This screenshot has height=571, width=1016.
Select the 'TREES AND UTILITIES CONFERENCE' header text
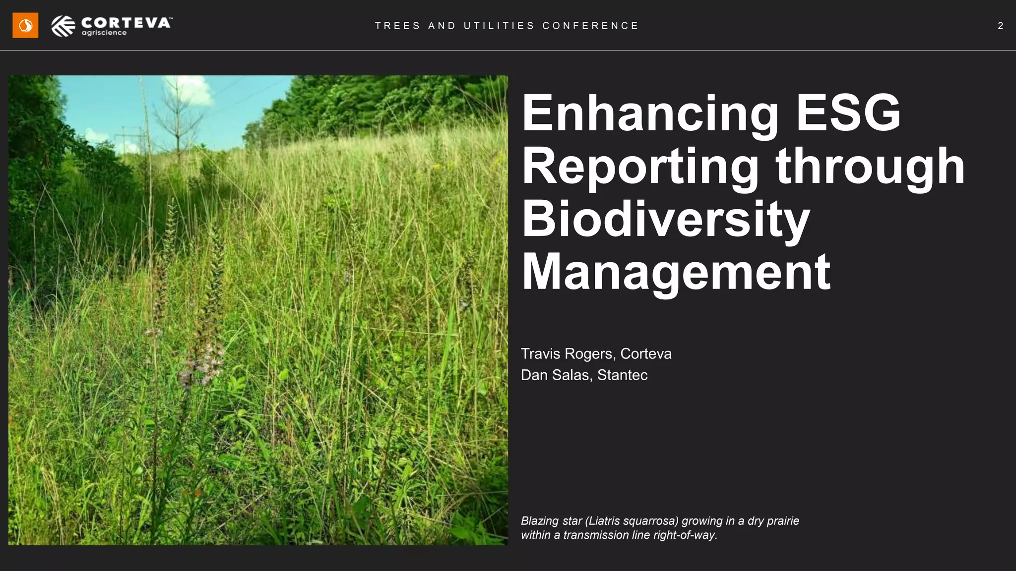507,26
